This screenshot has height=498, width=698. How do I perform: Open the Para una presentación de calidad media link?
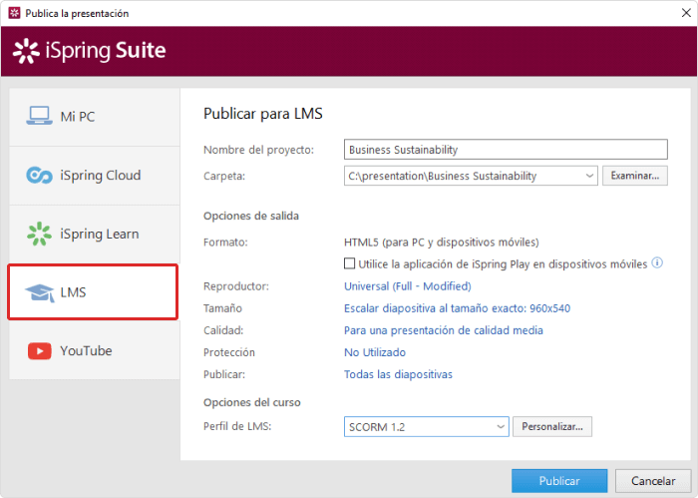point(444,330)
